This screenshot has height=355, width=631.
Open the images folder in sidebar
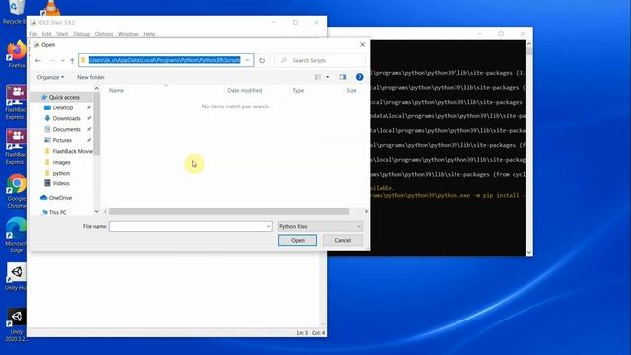point(61,162)
